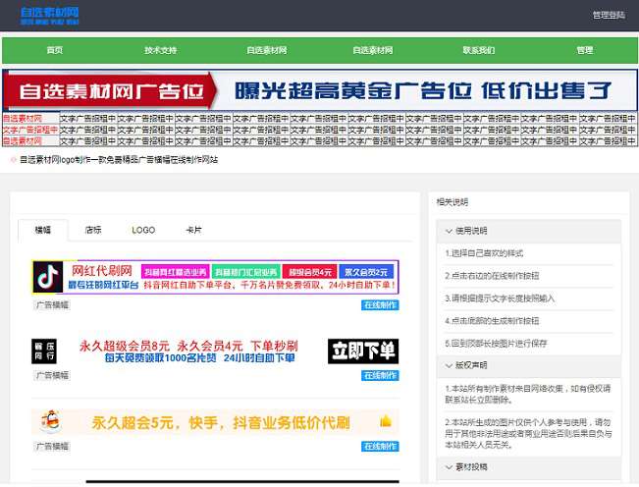639x487 pixels.
Task: Click the 立即下单 black badge in second banner
Action: click(x=362, y=352)
